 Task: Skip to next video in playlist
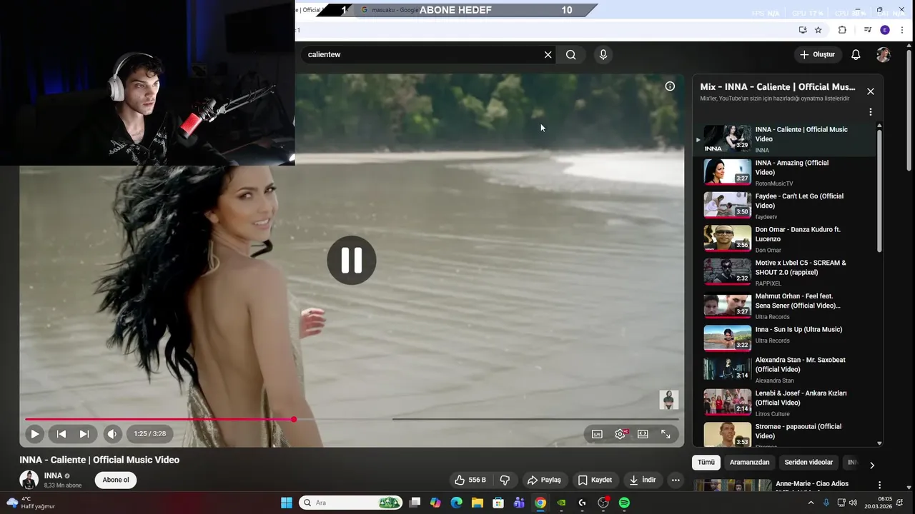[84, 433]
